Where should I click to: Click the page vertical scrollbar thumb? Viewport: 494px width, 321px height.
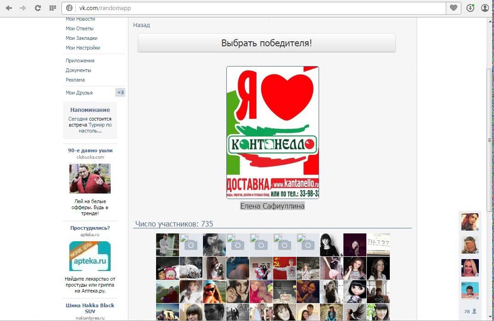click(490, 140)
